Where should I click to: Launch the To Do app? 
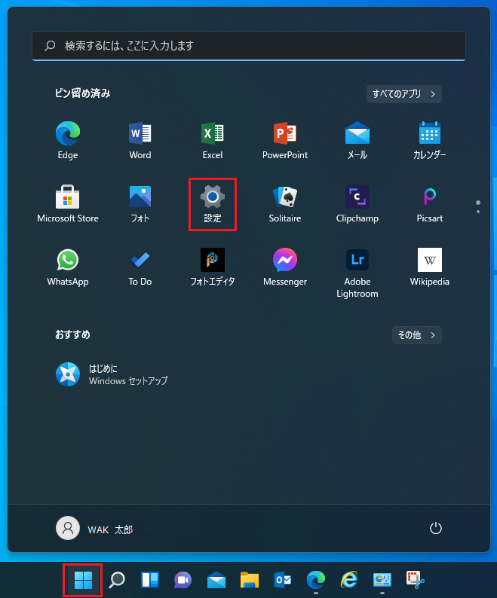[x=140, y=267]
